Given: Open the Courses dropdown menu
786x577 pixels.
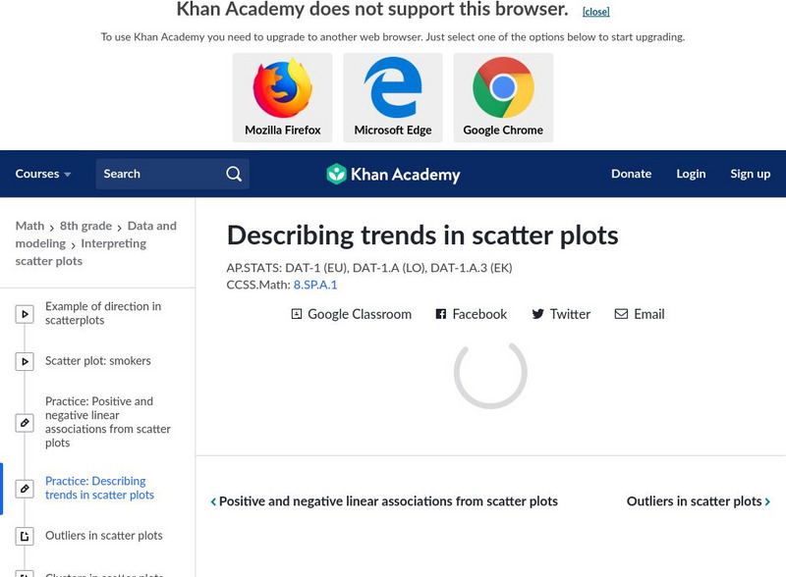Looking at the screenshot, I should 43,174.
